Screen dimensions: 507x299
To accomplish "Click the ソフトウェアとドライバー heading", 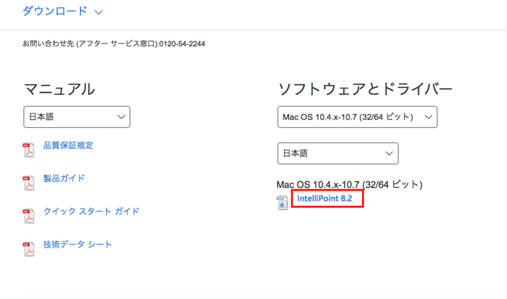I will pyautogui.click(x=365, y=89).
